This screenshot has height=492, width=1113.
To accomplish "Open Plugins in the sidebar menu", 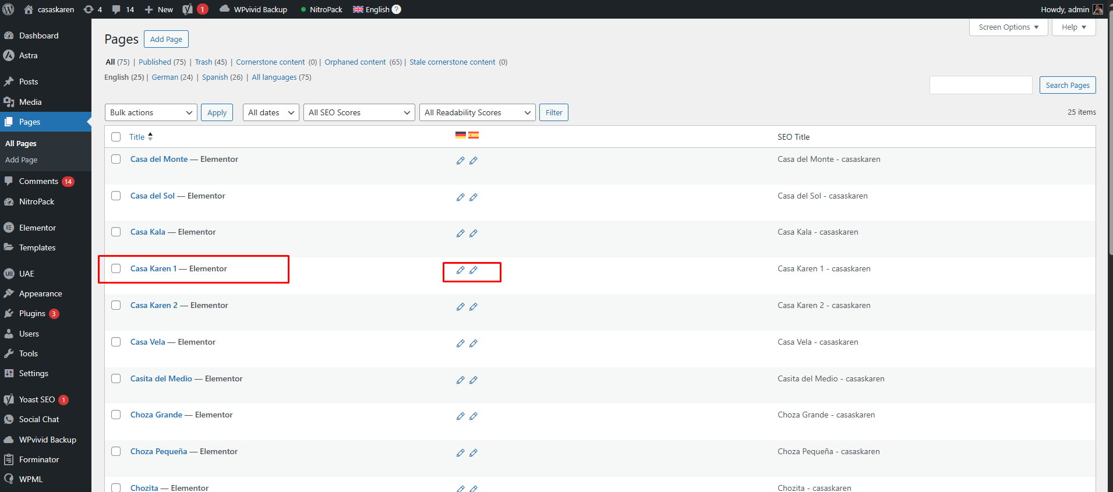I will point(32,313).
